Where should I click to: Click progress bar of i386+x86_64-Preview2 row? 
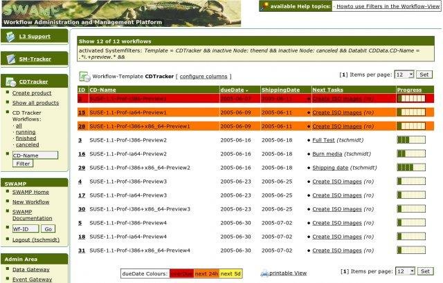tap(411, 167)
